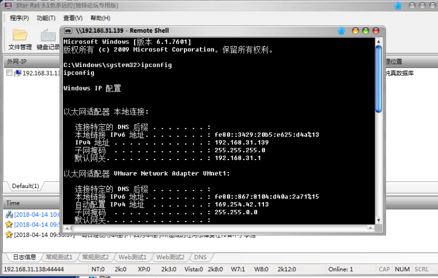Click the vertical scrollbar thumb in Remote Shell
Image resolution: width=438 pixels, height=278 pixels.
click(378, 80)
